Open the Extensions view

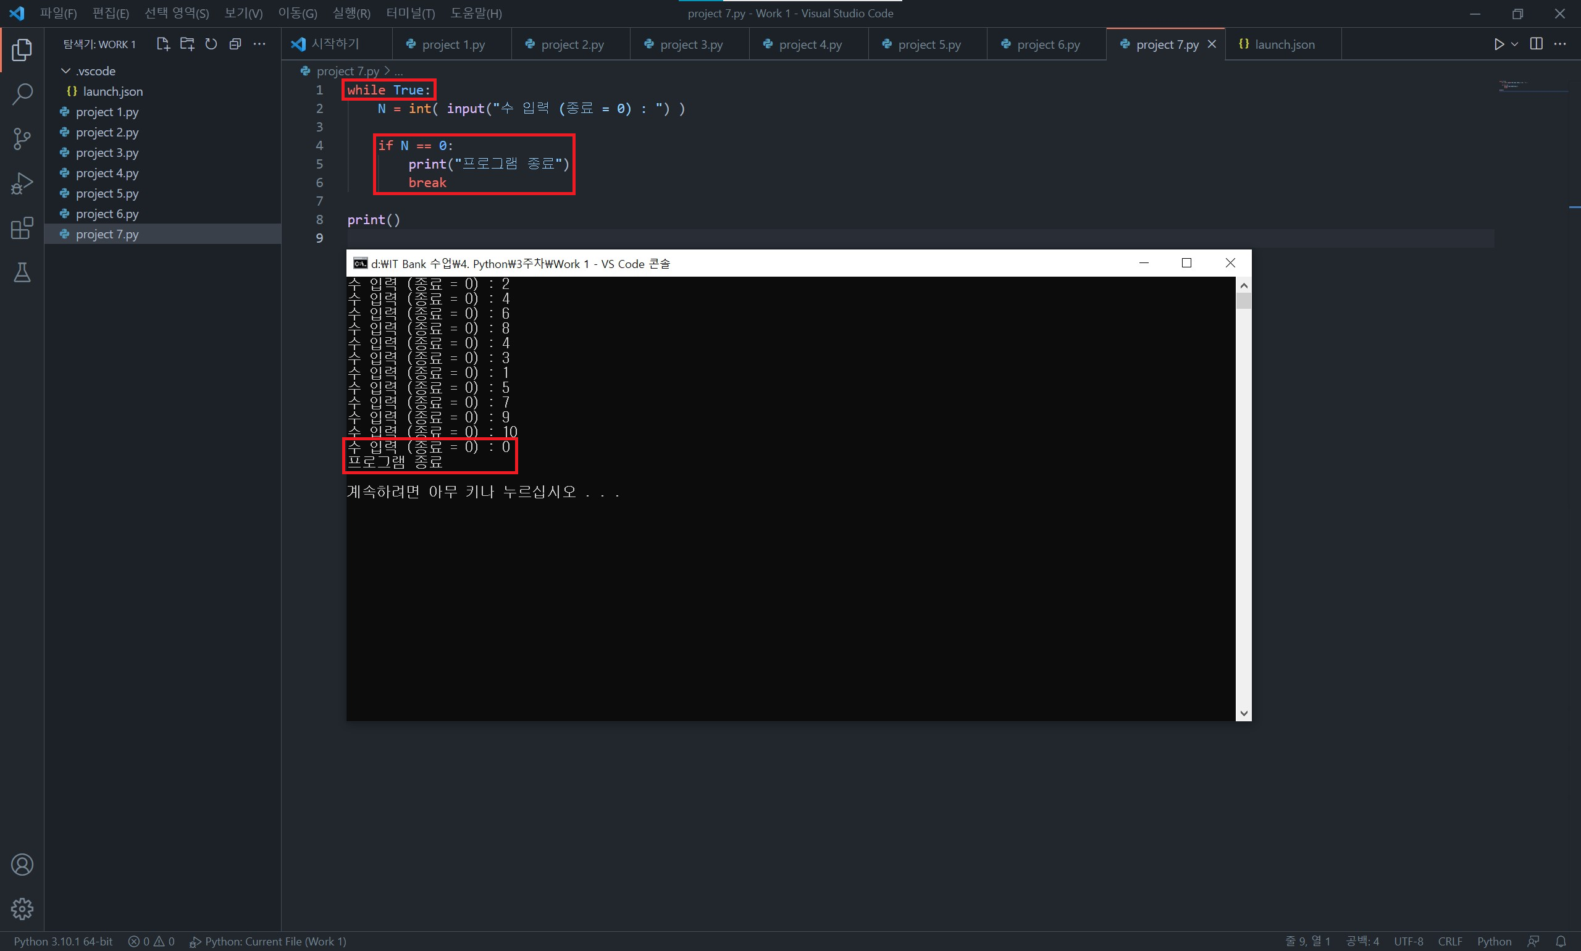(22, 228)
